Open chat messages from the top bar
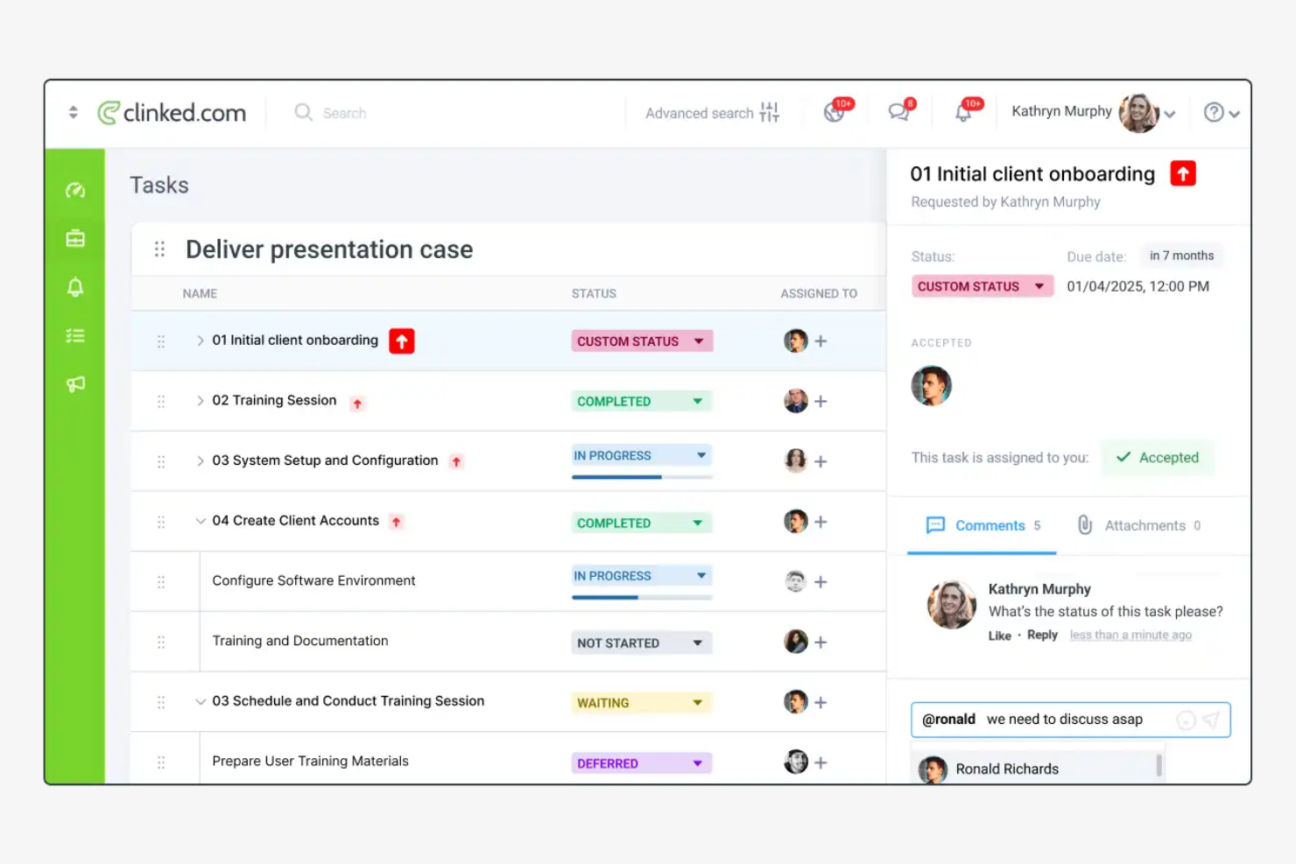1296x864 pixels. (898, 112)
